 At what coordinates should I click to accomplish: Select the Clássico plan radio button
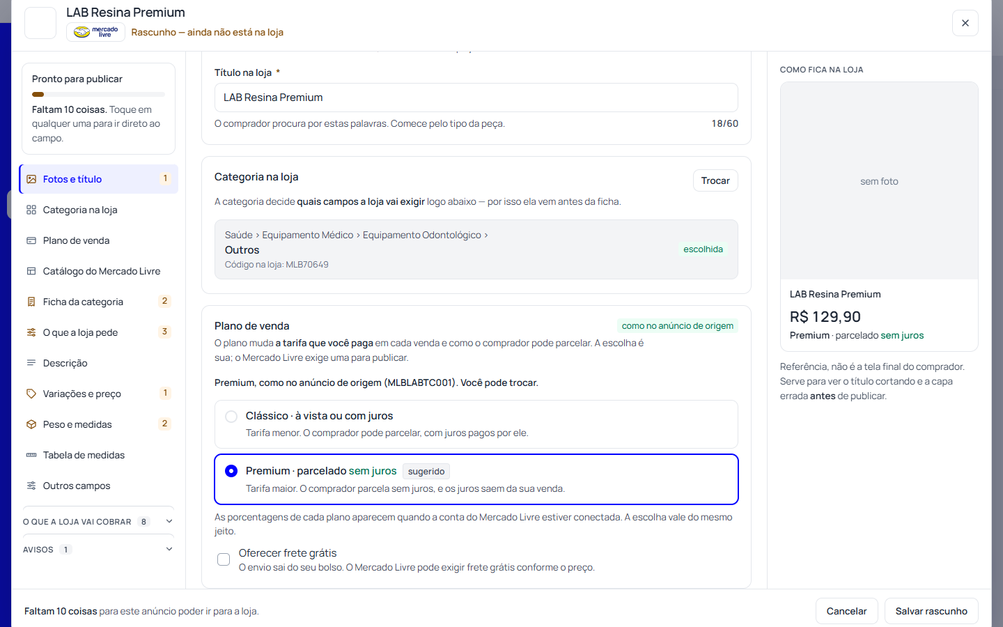(x=231, y=417)
